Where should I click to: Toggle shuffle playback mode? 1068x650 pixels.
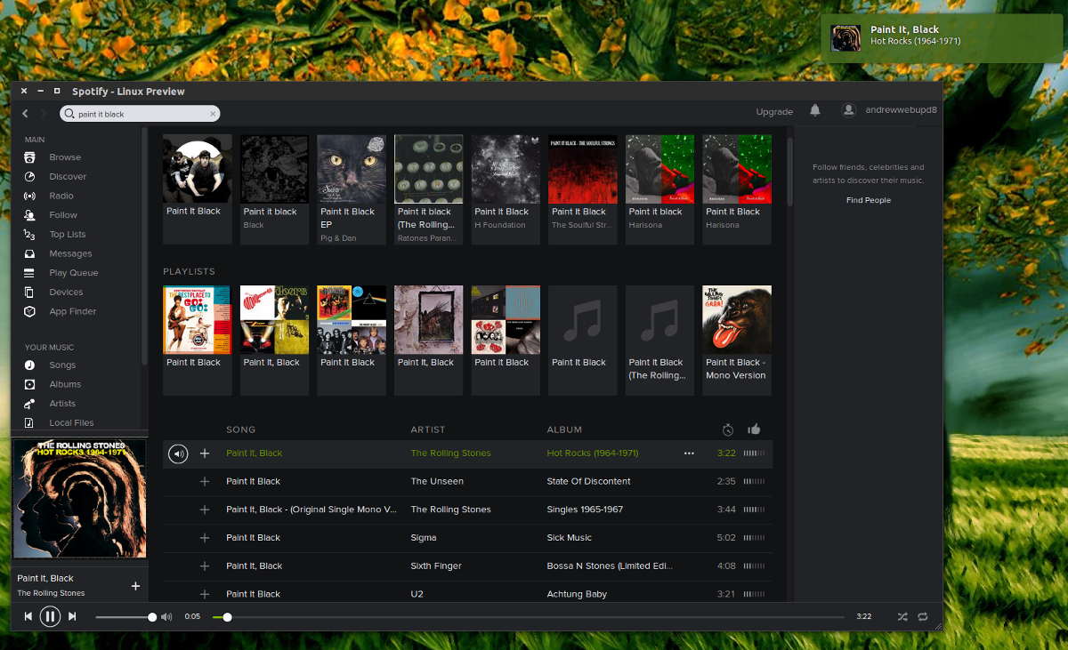902,615
